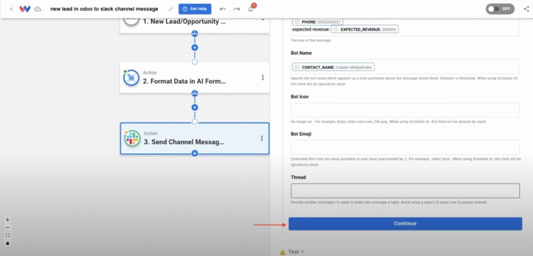Add a step between steps 1 and 2

tap(195, 47)
